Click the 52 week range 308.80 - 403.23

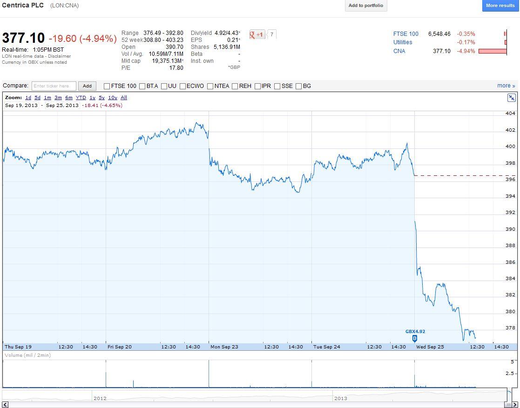pos(163,40)
